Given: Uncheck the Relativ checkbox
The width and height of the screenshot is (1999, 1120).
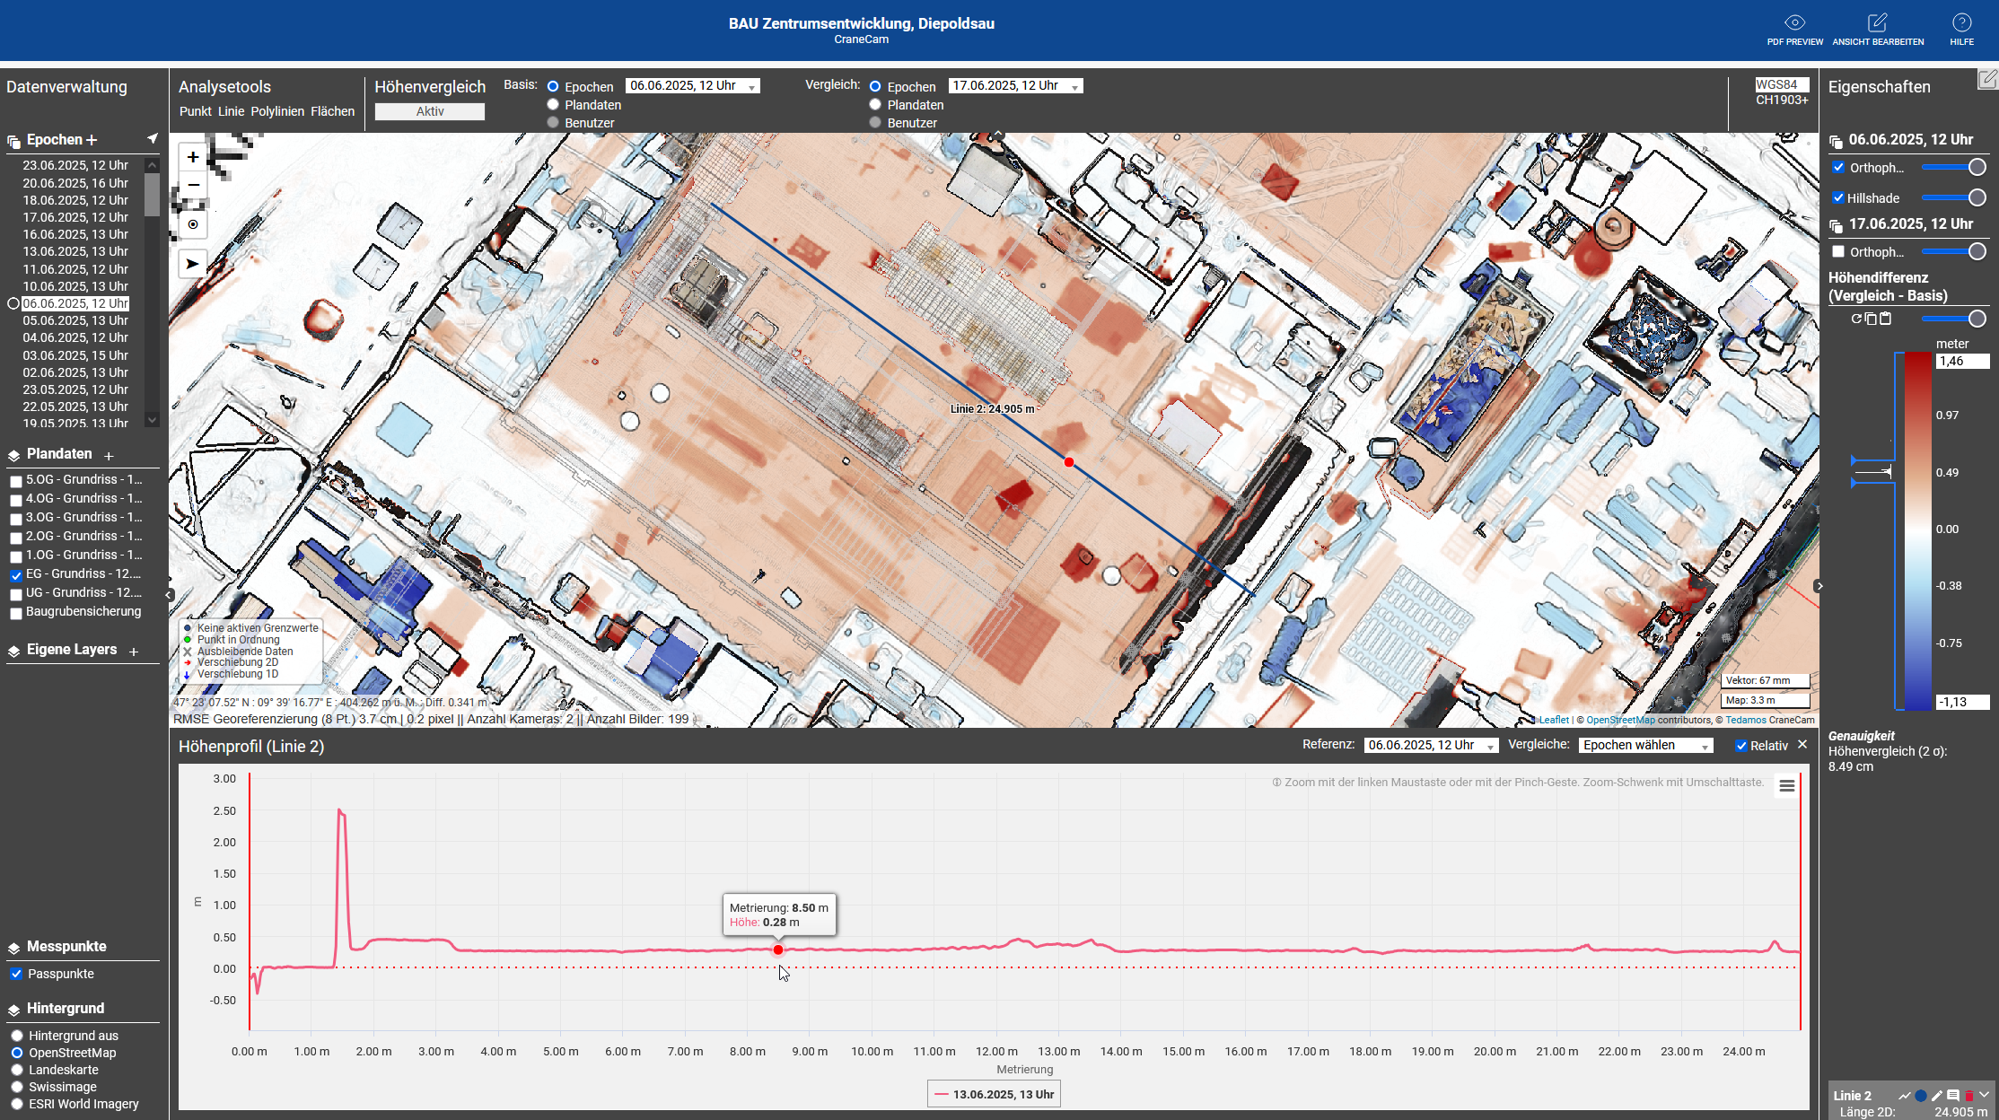Looking at the screenshot, I should 1741,746.
